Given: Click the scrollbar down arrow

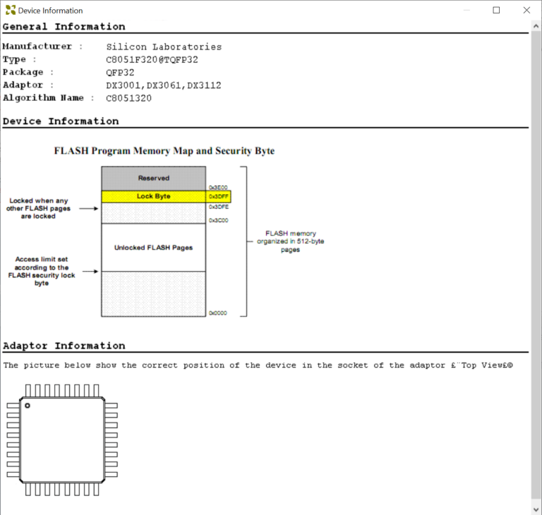Looking at the screenshot, I should 536,509.
